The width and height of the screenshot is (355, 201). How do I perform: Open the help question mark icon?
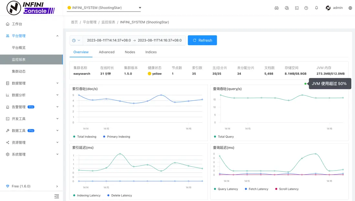click(x=306, y=8)
